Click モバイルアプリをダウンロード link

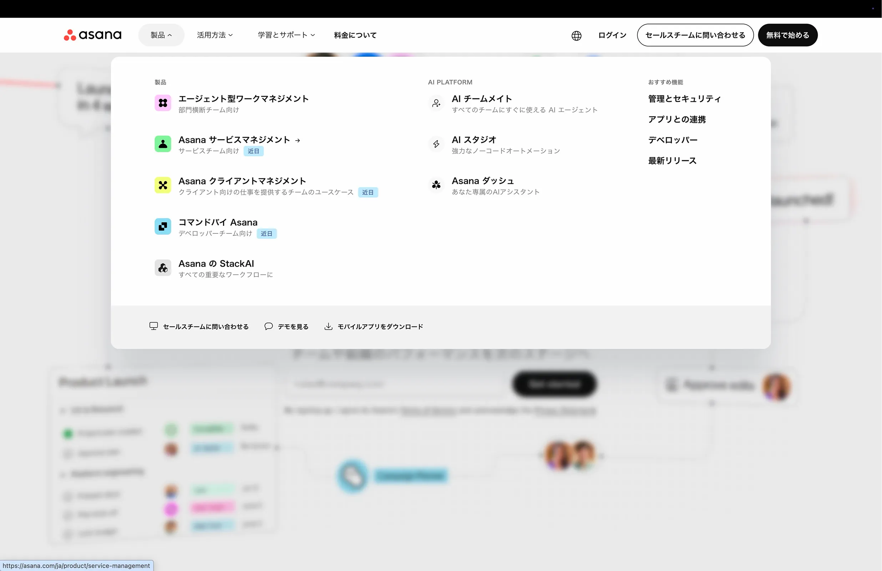(380, 327)
